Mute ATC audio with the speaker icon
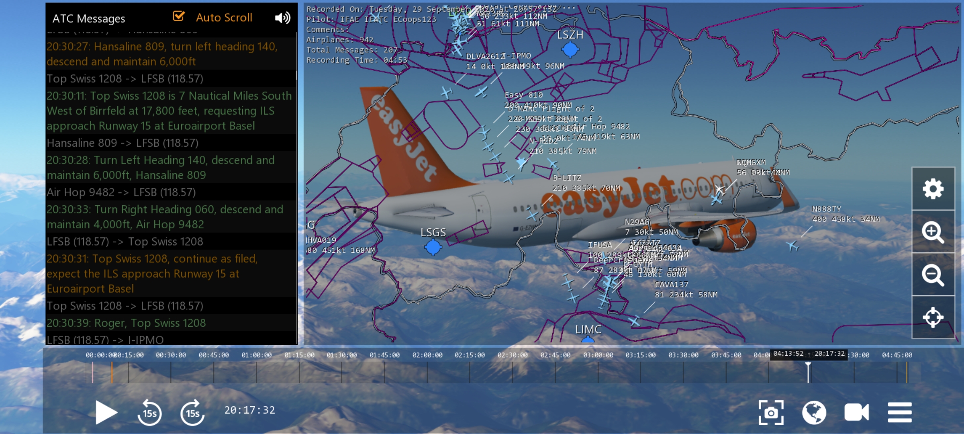Viewport: 964px width, 434px height. [x=282, y=18]
